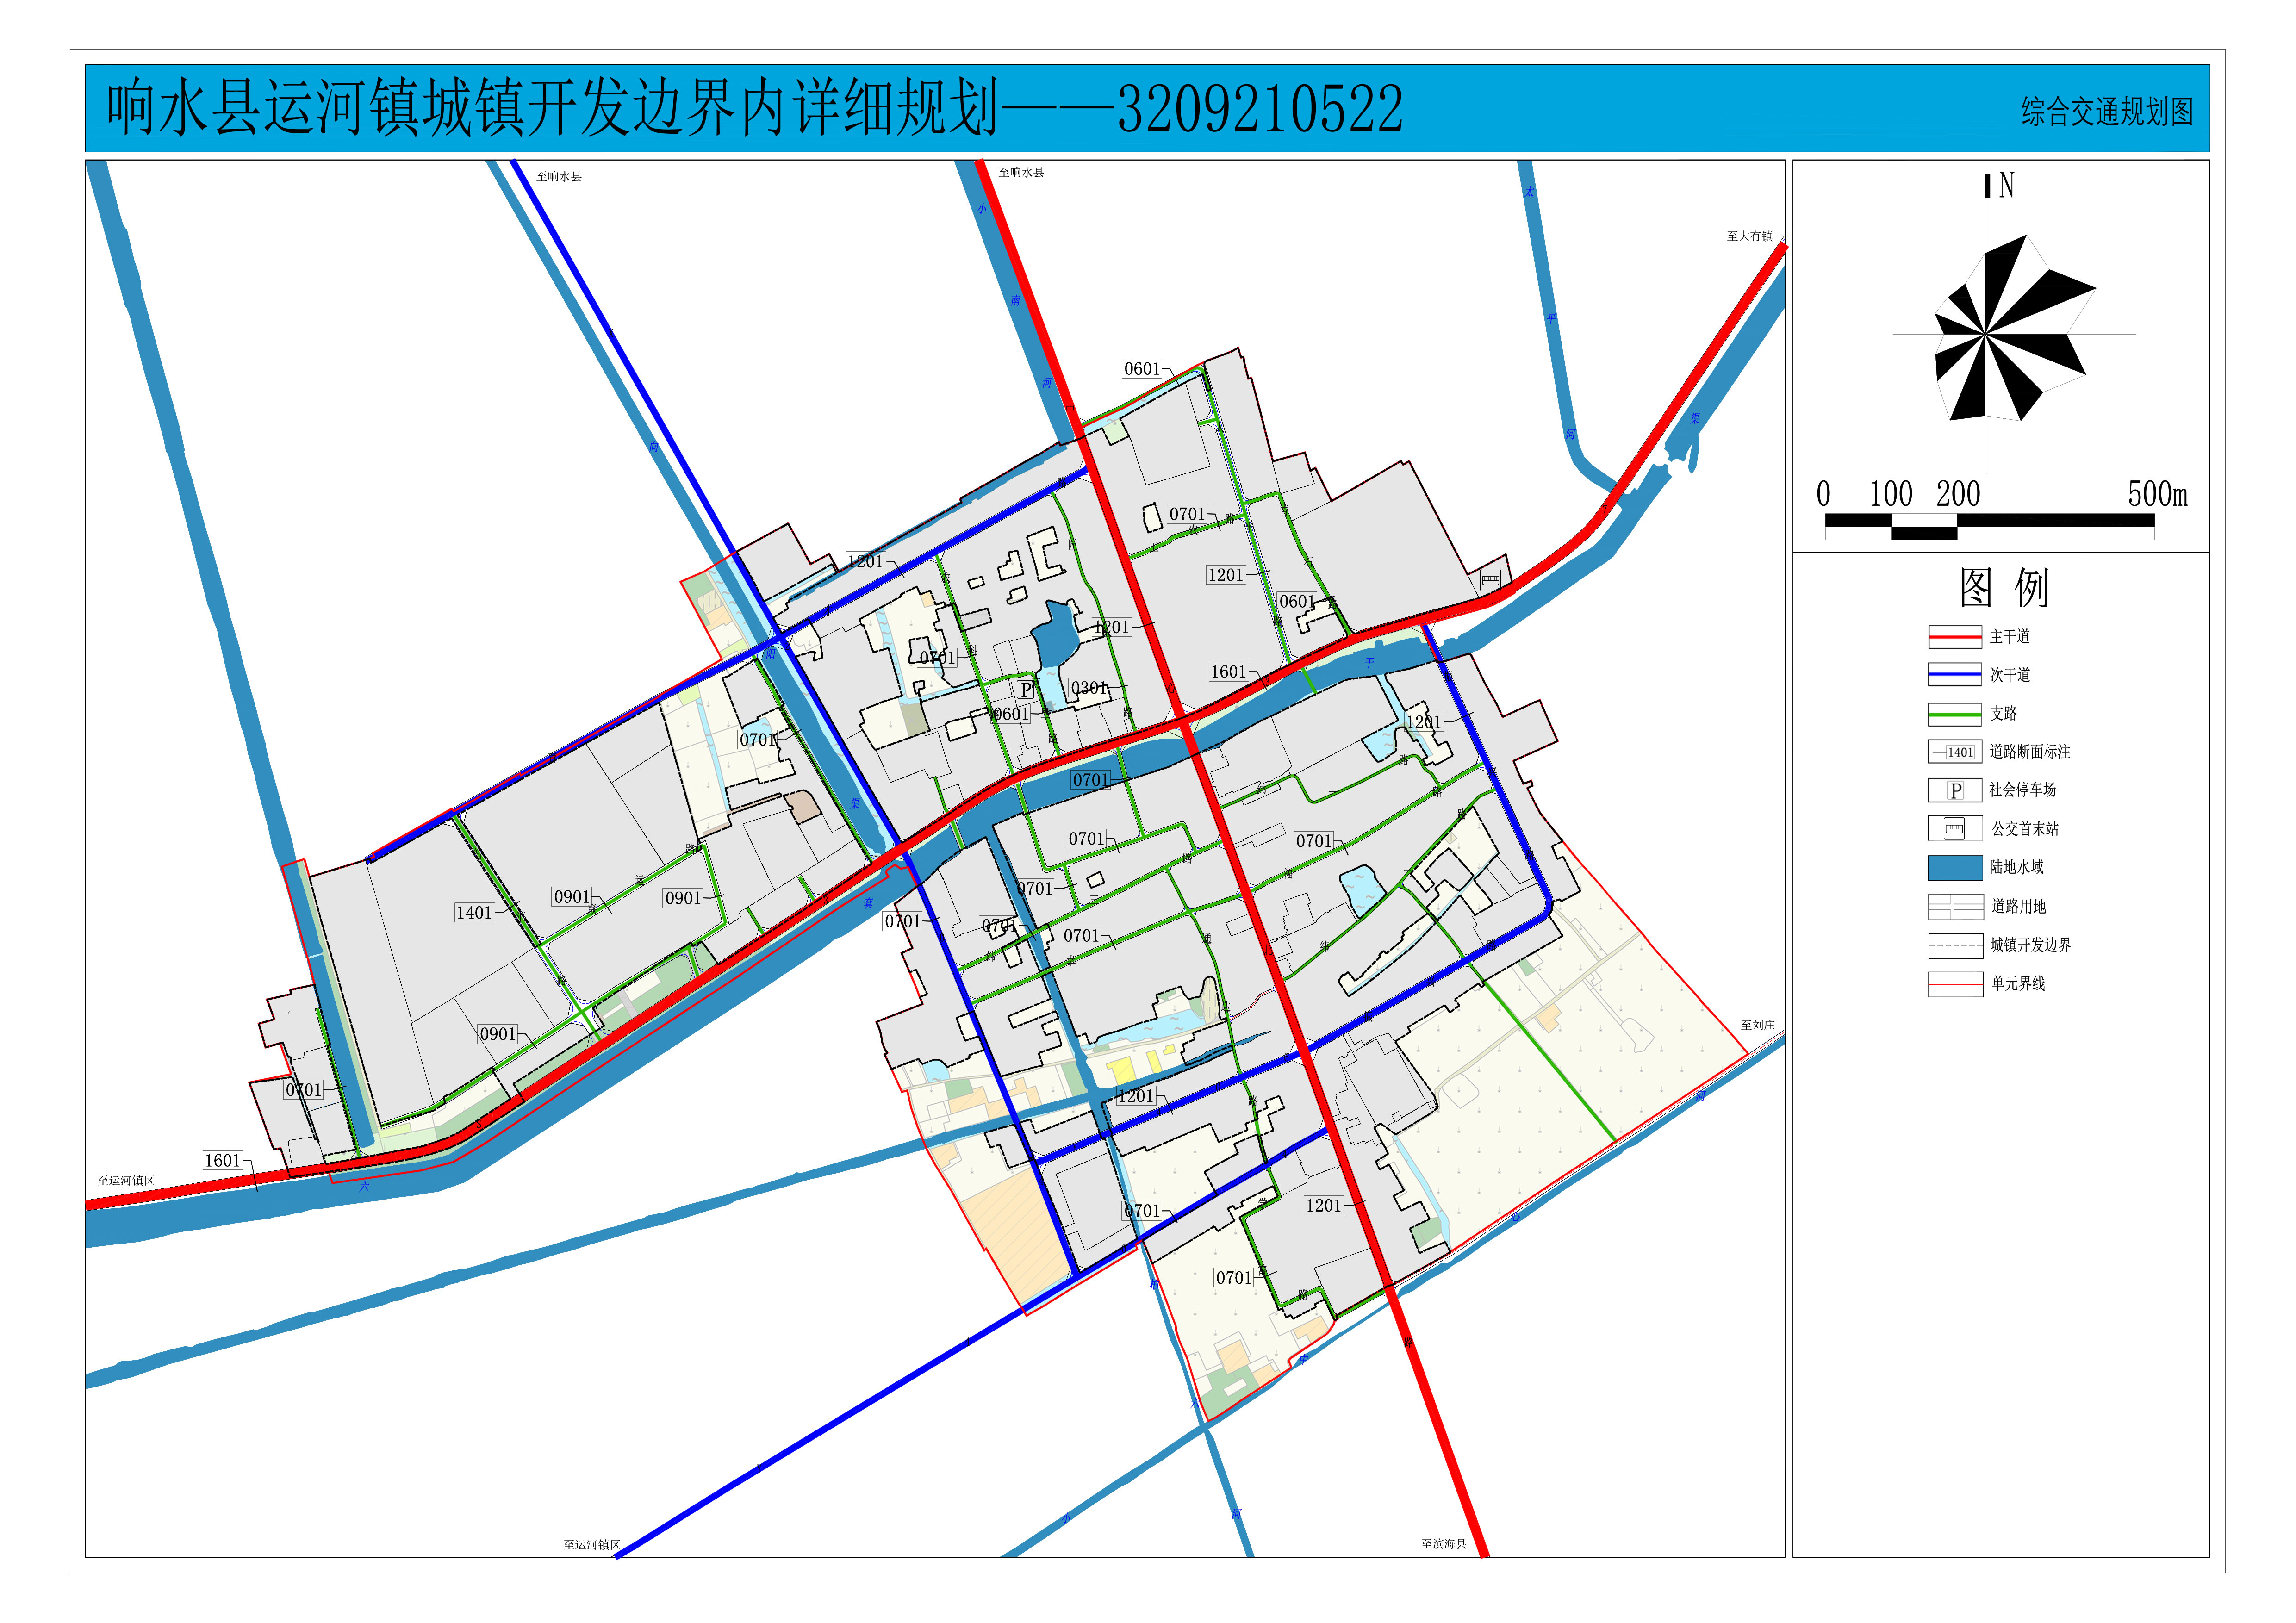This screenshot has height=1623, width=2296.
Task: Click the green 支路 legend swatch
Action: coord(1954,714)
